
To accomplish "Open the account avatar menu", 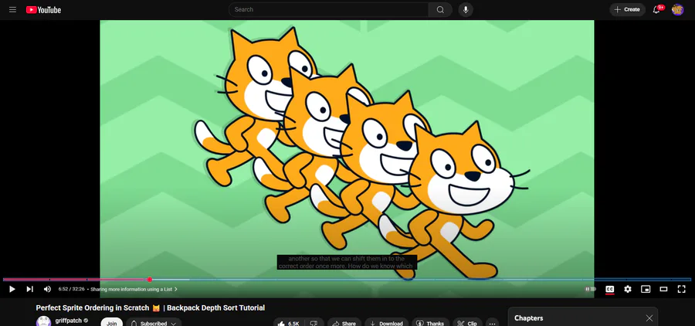I will tap(677, 10).
